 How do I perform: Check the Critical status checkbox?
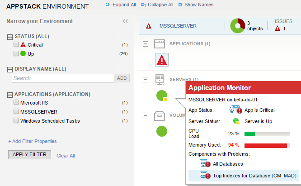pyautogui.click(x=16, y=45)
